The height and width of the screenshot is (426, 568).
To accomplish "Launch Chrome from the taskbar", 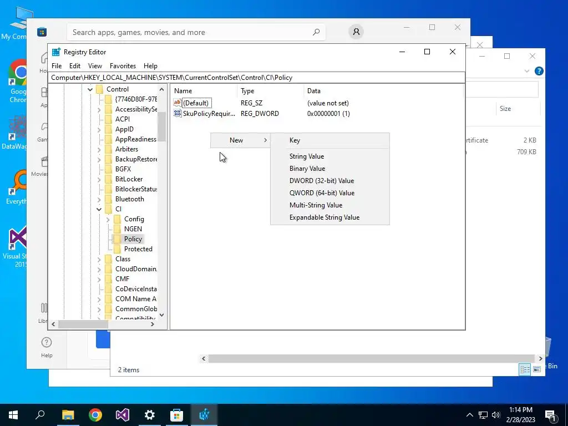I will (x=95, y=415).
